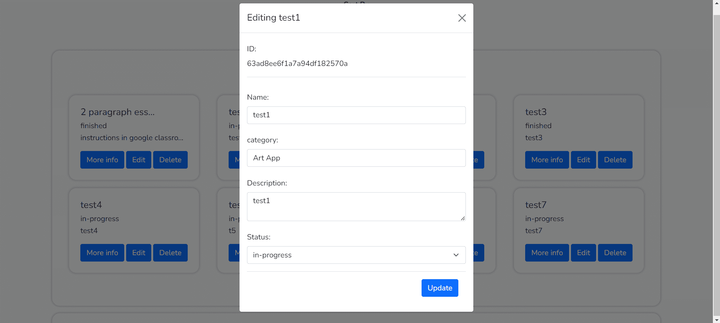Close the Editing test1 dialog

pos(462,18)
